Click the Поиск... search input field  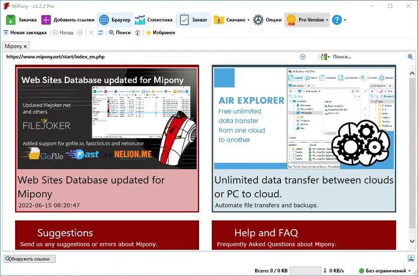click(369, 57)
